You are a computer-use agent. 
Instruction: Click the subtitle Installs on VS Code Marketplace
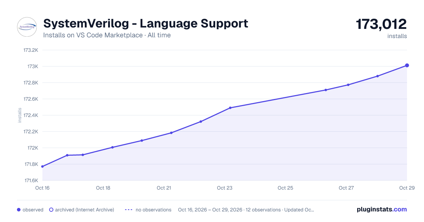point(93,35)
